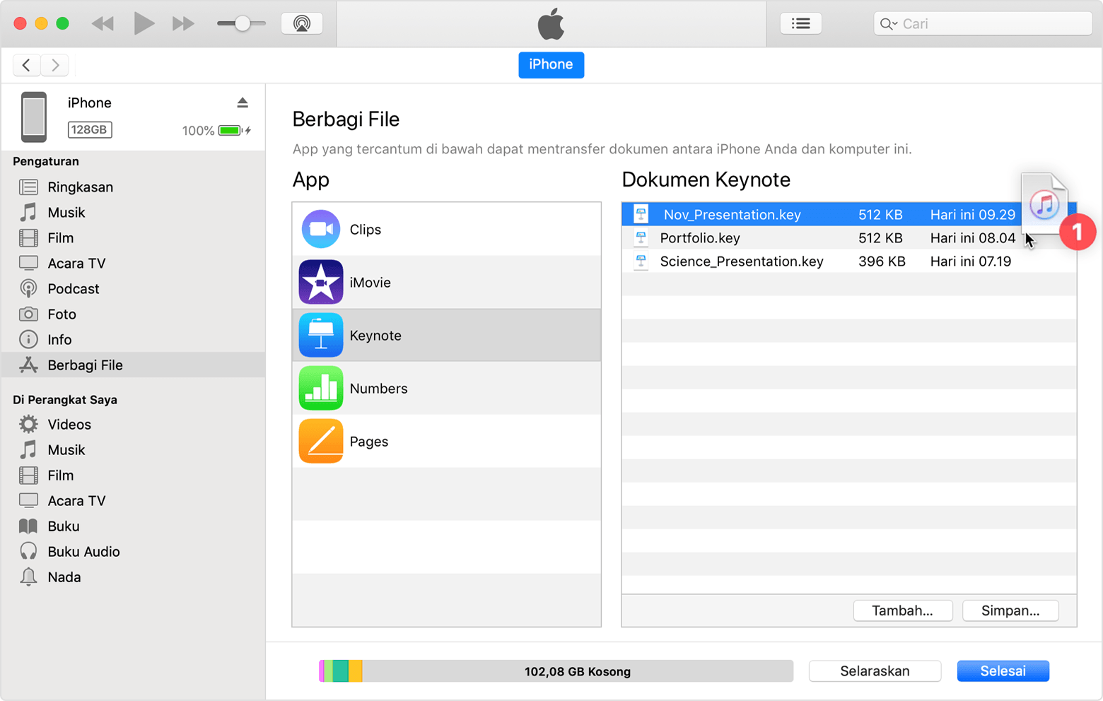Select the Keynote app icon
Screen dimensions: 1103x701
click(321, 335)
